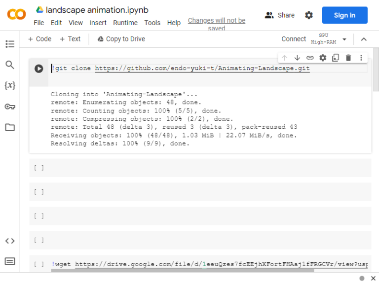
Task: Add a new Text cell
Action: (x=70, y=39)
